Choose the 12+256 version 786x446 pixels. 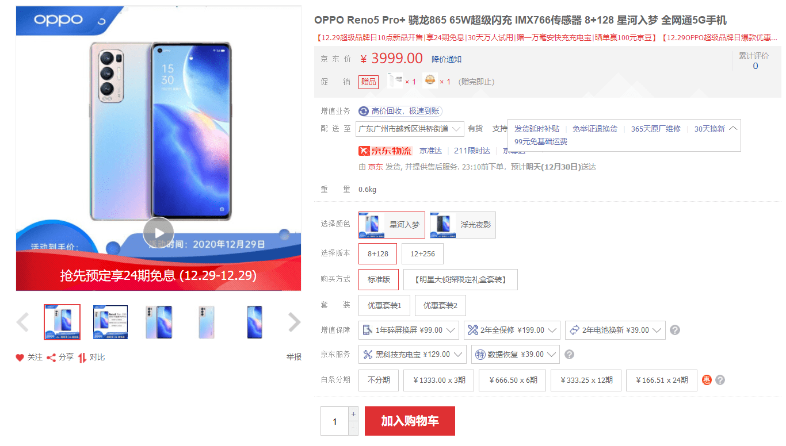[x=423, y=254]
